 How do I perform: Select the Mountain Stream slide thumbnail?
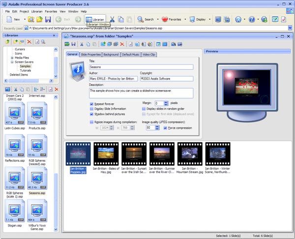190,152
